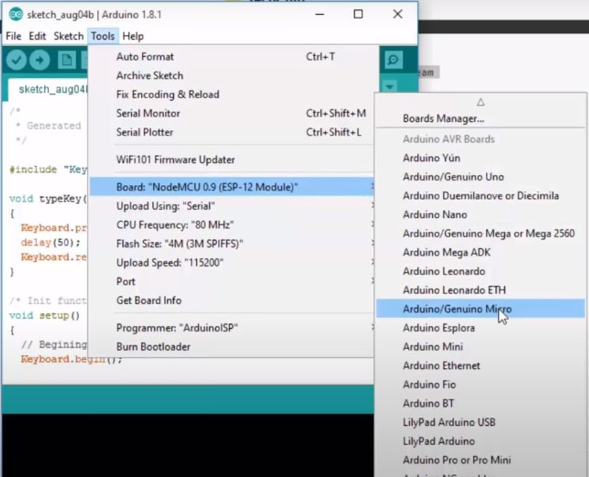Click Arduino logo icon in title bar

pos(15,14)
